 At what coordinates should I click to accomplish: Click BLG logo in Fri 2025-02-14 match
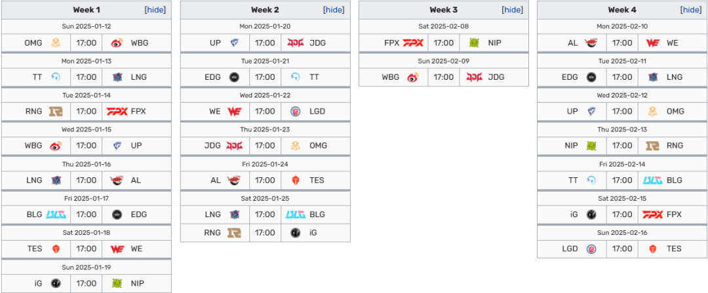653,180
